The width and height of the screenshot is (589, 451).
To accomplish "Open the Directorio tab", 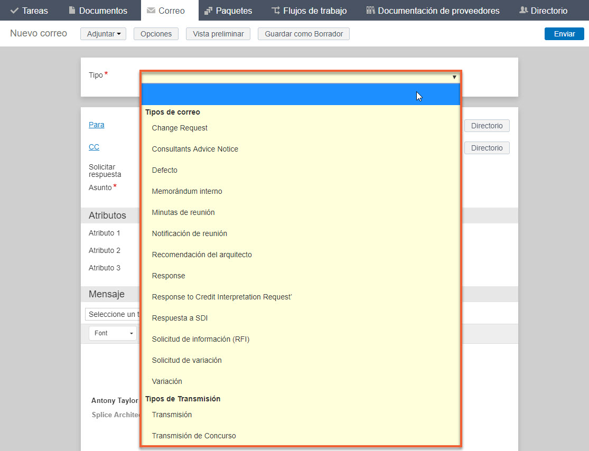I will point(543,11).
